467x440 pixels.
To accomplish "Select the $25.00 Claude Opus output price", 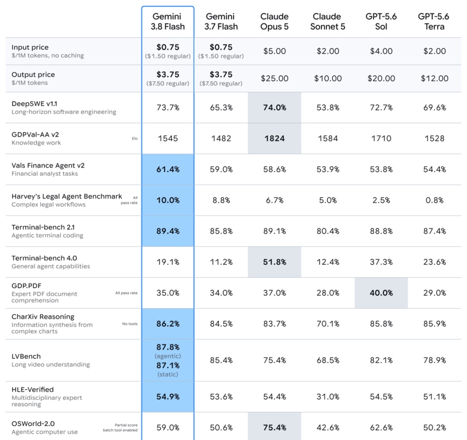I will 274,78.
